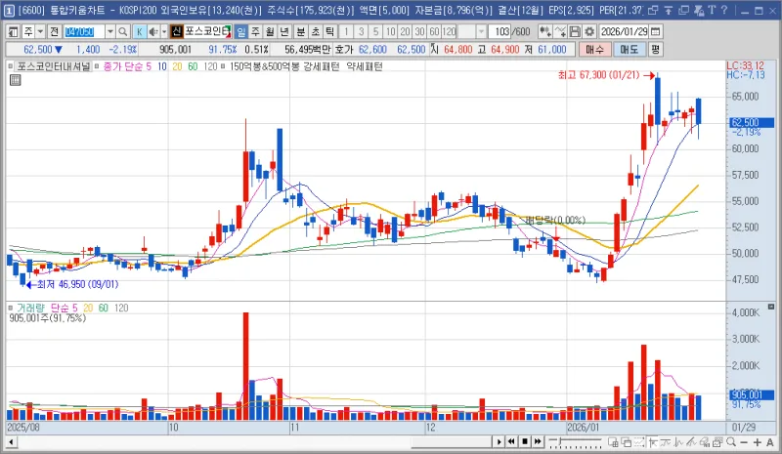
Task: Click the stock search magnifier icon
Action: [125, 31]
